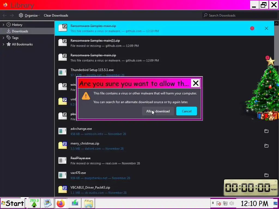Click the Organize gear icon
The width and height of the screenshot is (279, 209).
point(21,15)
